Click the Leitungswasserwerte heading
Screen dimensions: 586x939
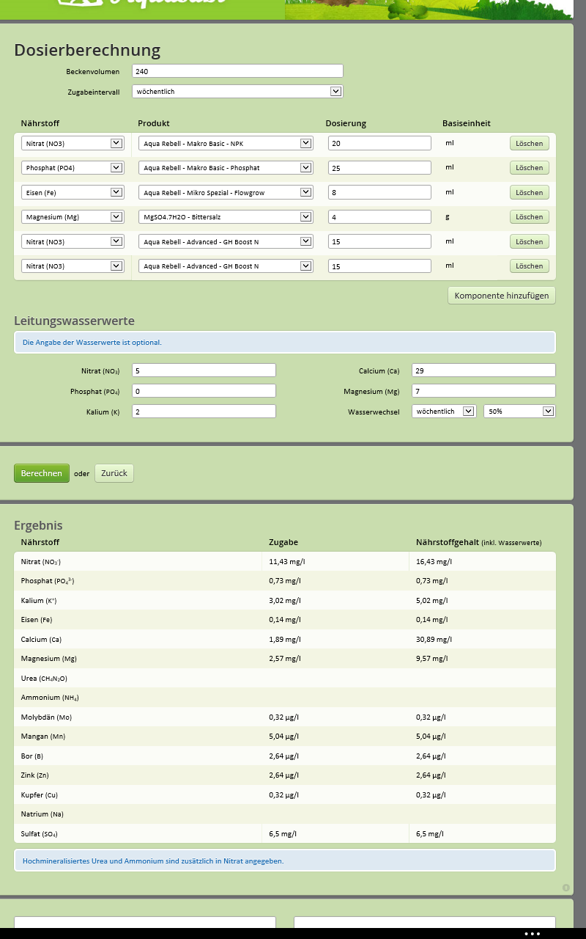74,321
